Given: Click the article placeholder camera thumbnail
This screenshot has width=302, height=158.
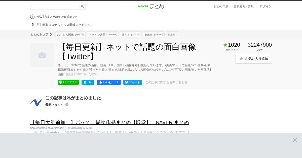Looking at the screenshot, I should (42, 55).
